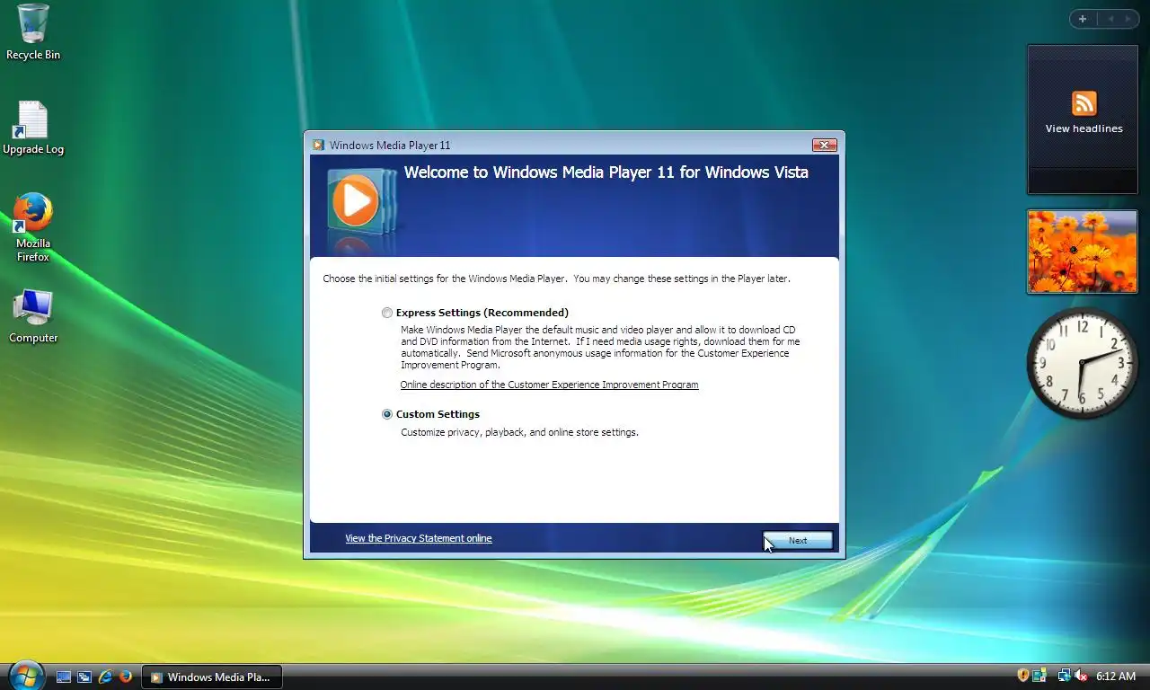
Task: Click the Windows Sidebar tray icon
Action: click(x=1040, y=676)
